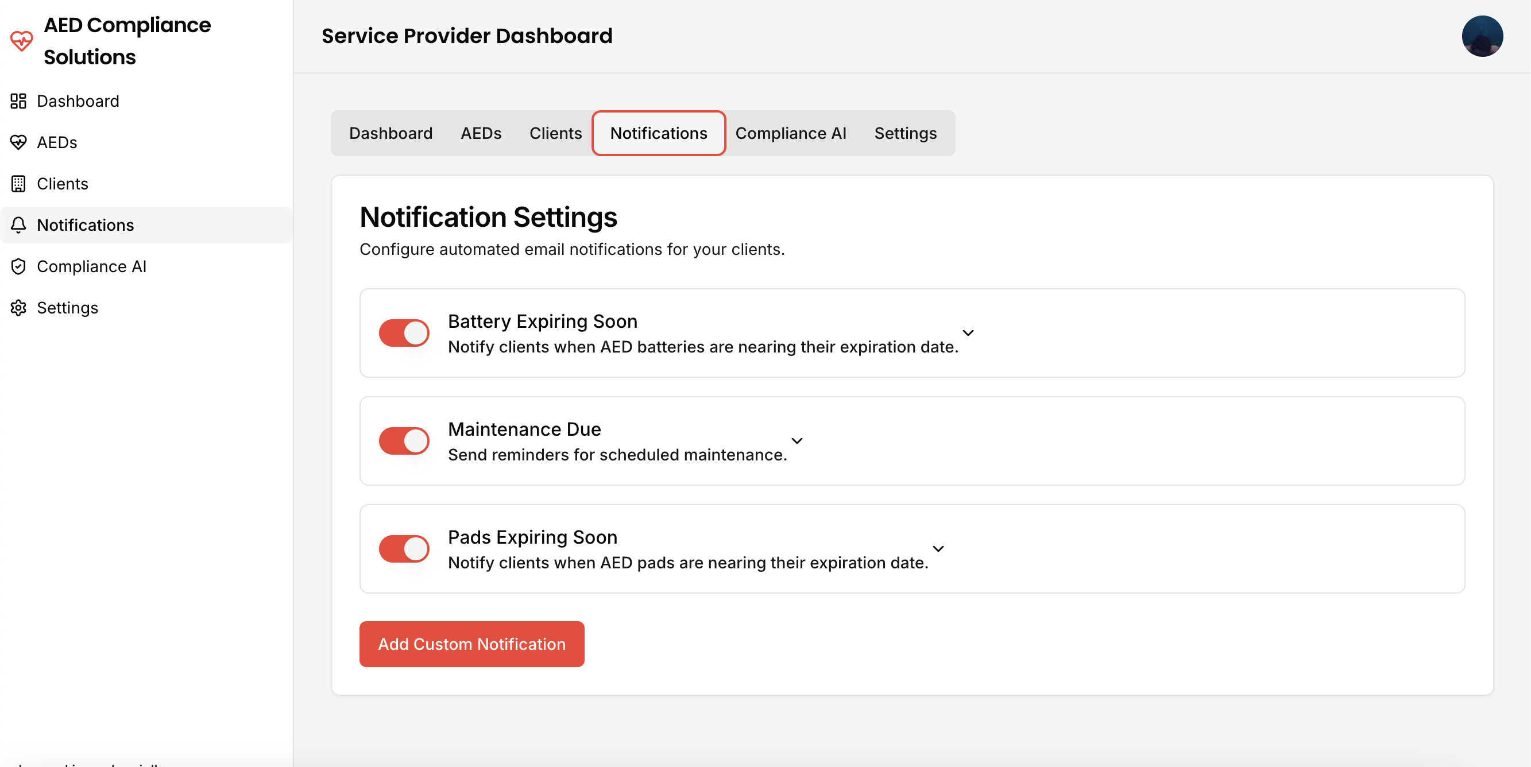Image resolution: width=1531 pixels, height=767 pixels.
Task: Open the Clients link in sidebar
Action: [x=63, y=184]
